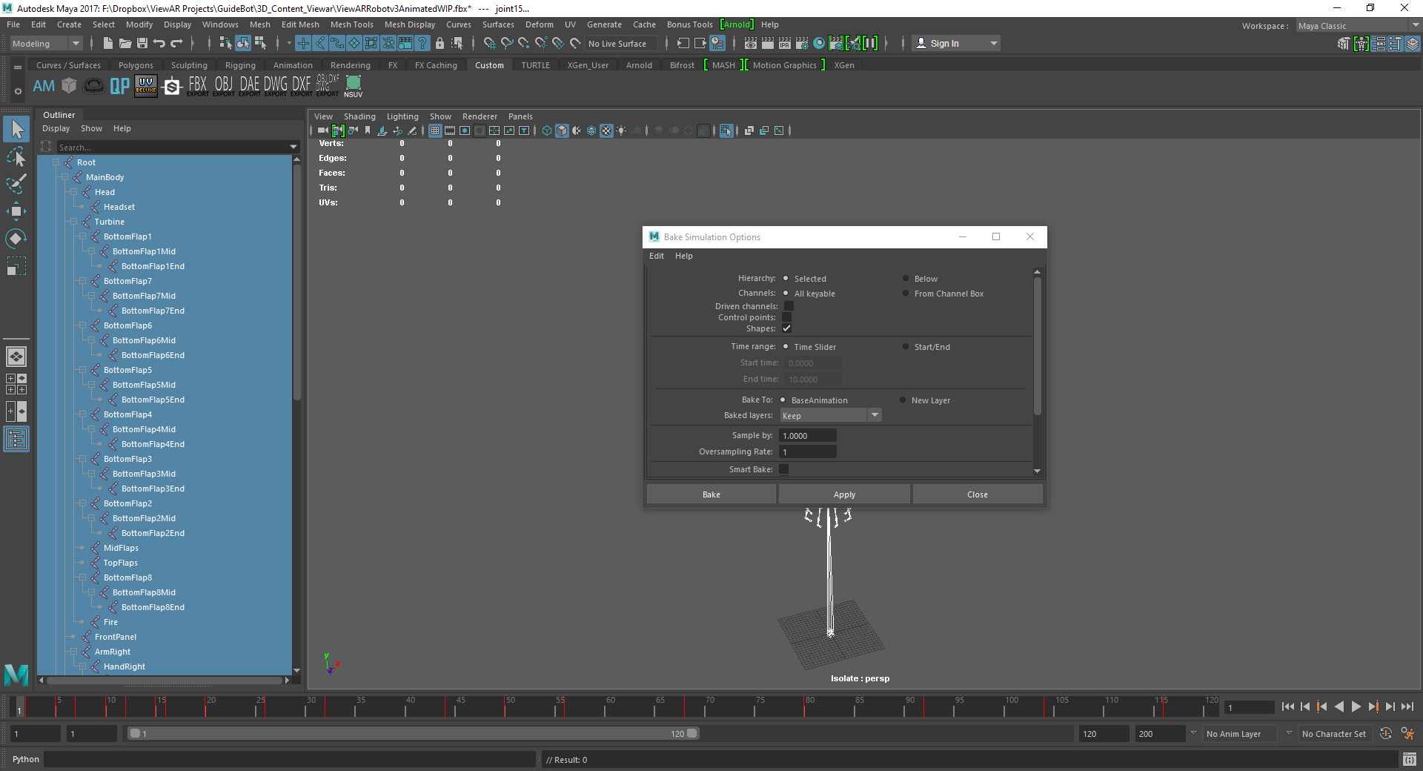The height and width of the screenshot is (771, 1423).
Task: Select the Move tool in toolbox
Action: (x=16, y=211)
